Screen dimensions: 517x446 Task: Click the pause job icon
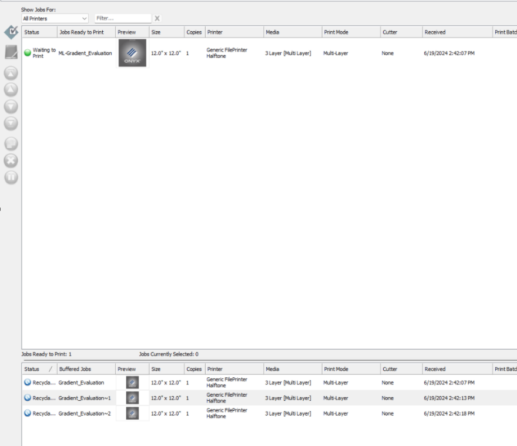(11, 177)
